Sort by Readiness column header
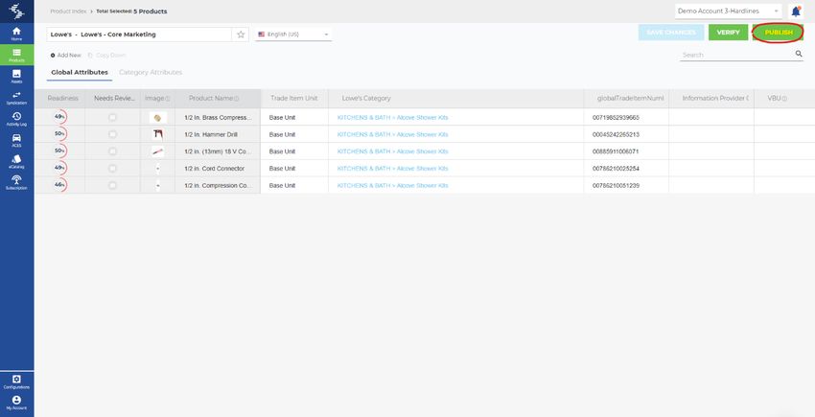The height and width of the screenshot is (417, 815). click(x=63, y=99)
